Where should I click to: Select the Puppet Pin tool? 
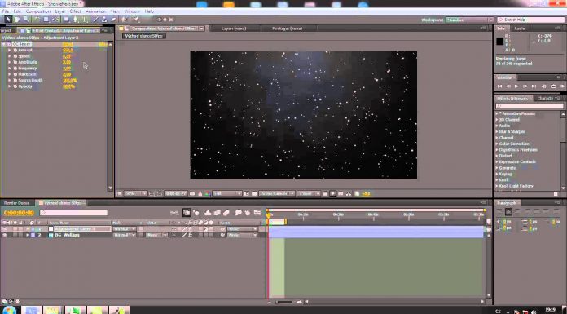pos(137,20)
